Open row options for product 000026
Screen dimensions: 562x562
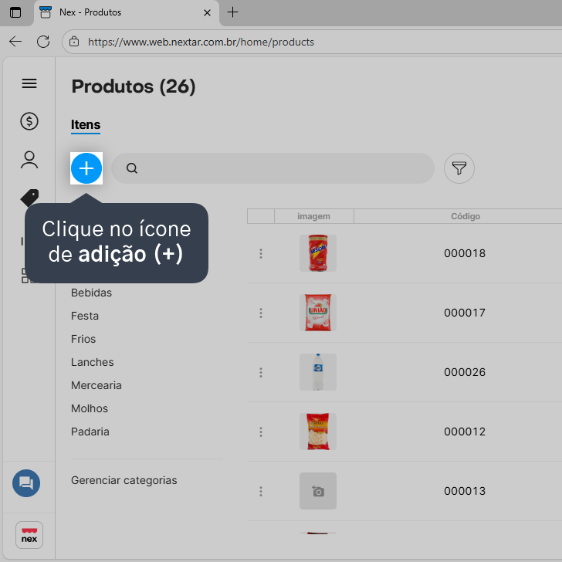click(261, 372)
